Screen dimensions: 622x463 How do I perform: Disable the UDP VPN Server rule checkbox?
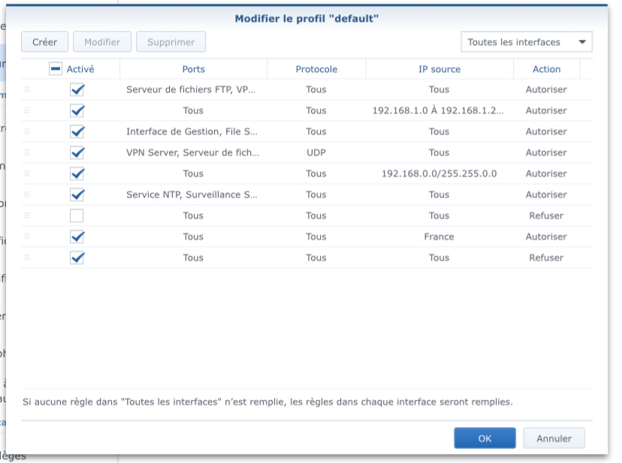click(77, 152)
